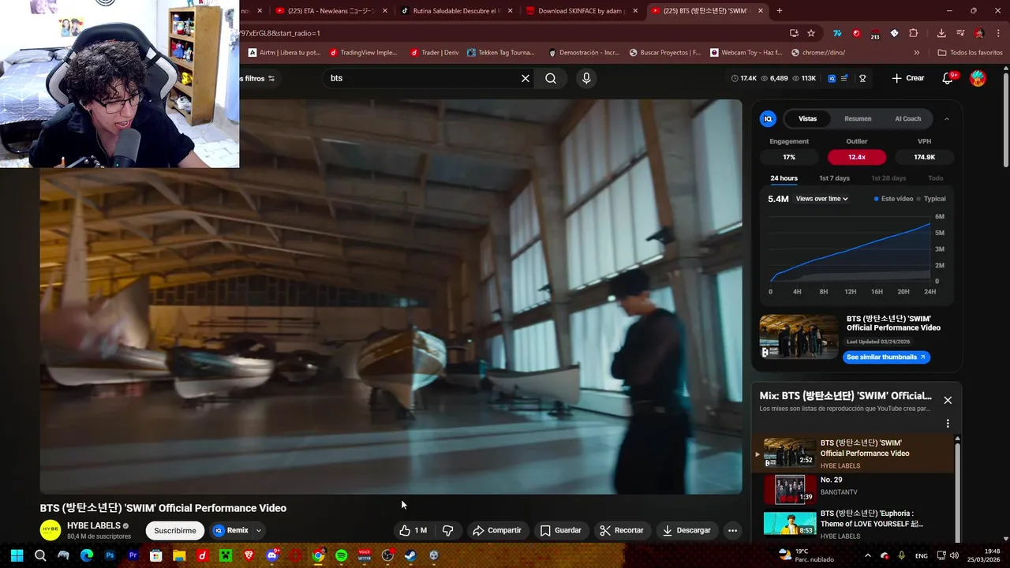Screen dimensions: 1010x568
Task: Open a new browser tab
Action: (780, 11)
